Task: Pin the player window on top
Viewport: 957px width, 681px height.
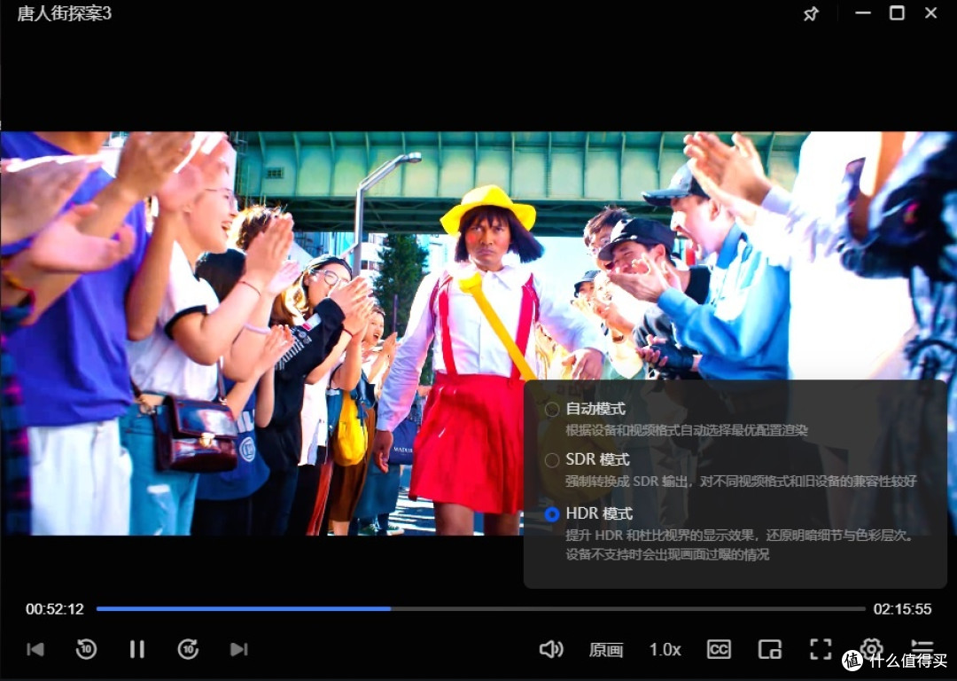Action: [811, 13]
